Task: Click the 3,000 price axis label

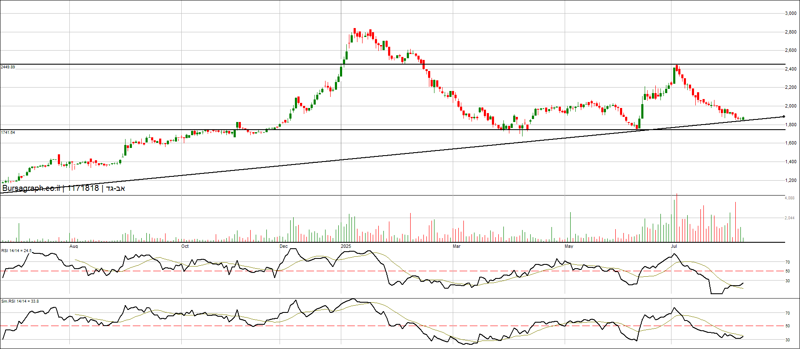Action: (791, 13)
